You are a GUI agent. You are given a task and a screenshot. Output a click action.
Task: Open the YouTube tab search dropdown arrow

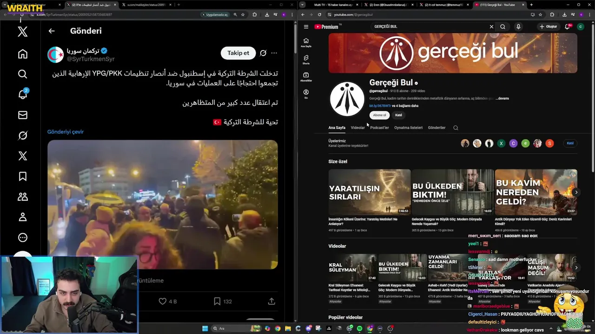coord(303,5)
